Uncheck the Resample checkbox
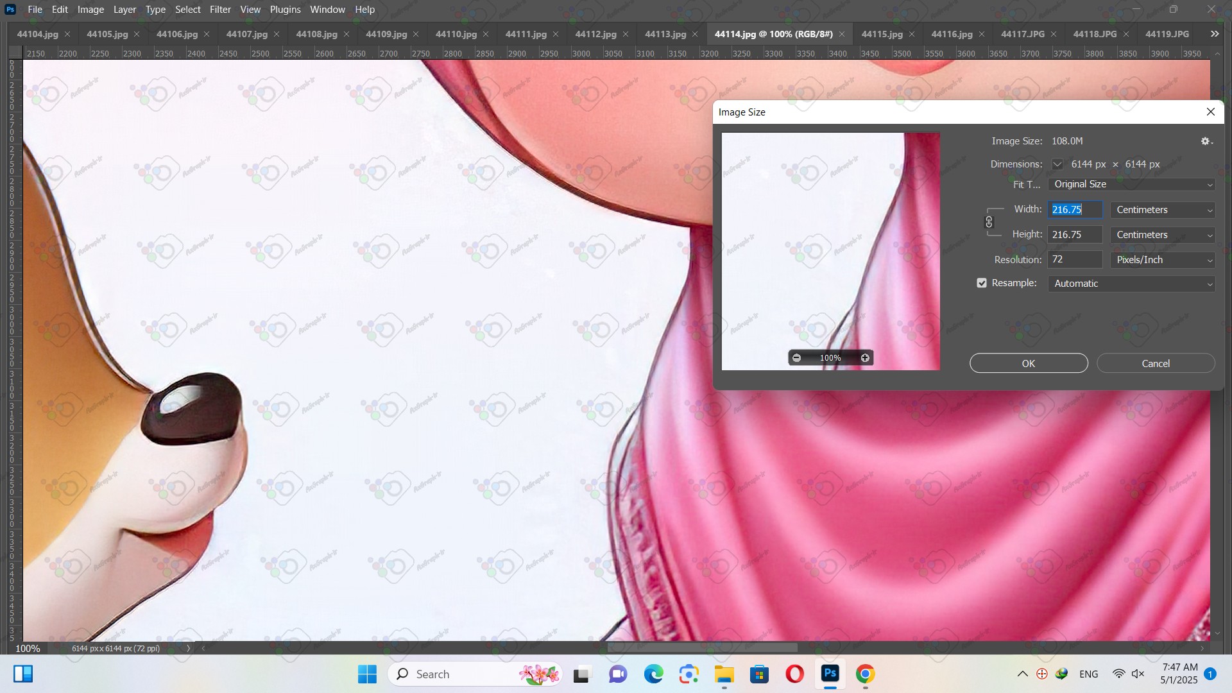 (x=982, y=284)
